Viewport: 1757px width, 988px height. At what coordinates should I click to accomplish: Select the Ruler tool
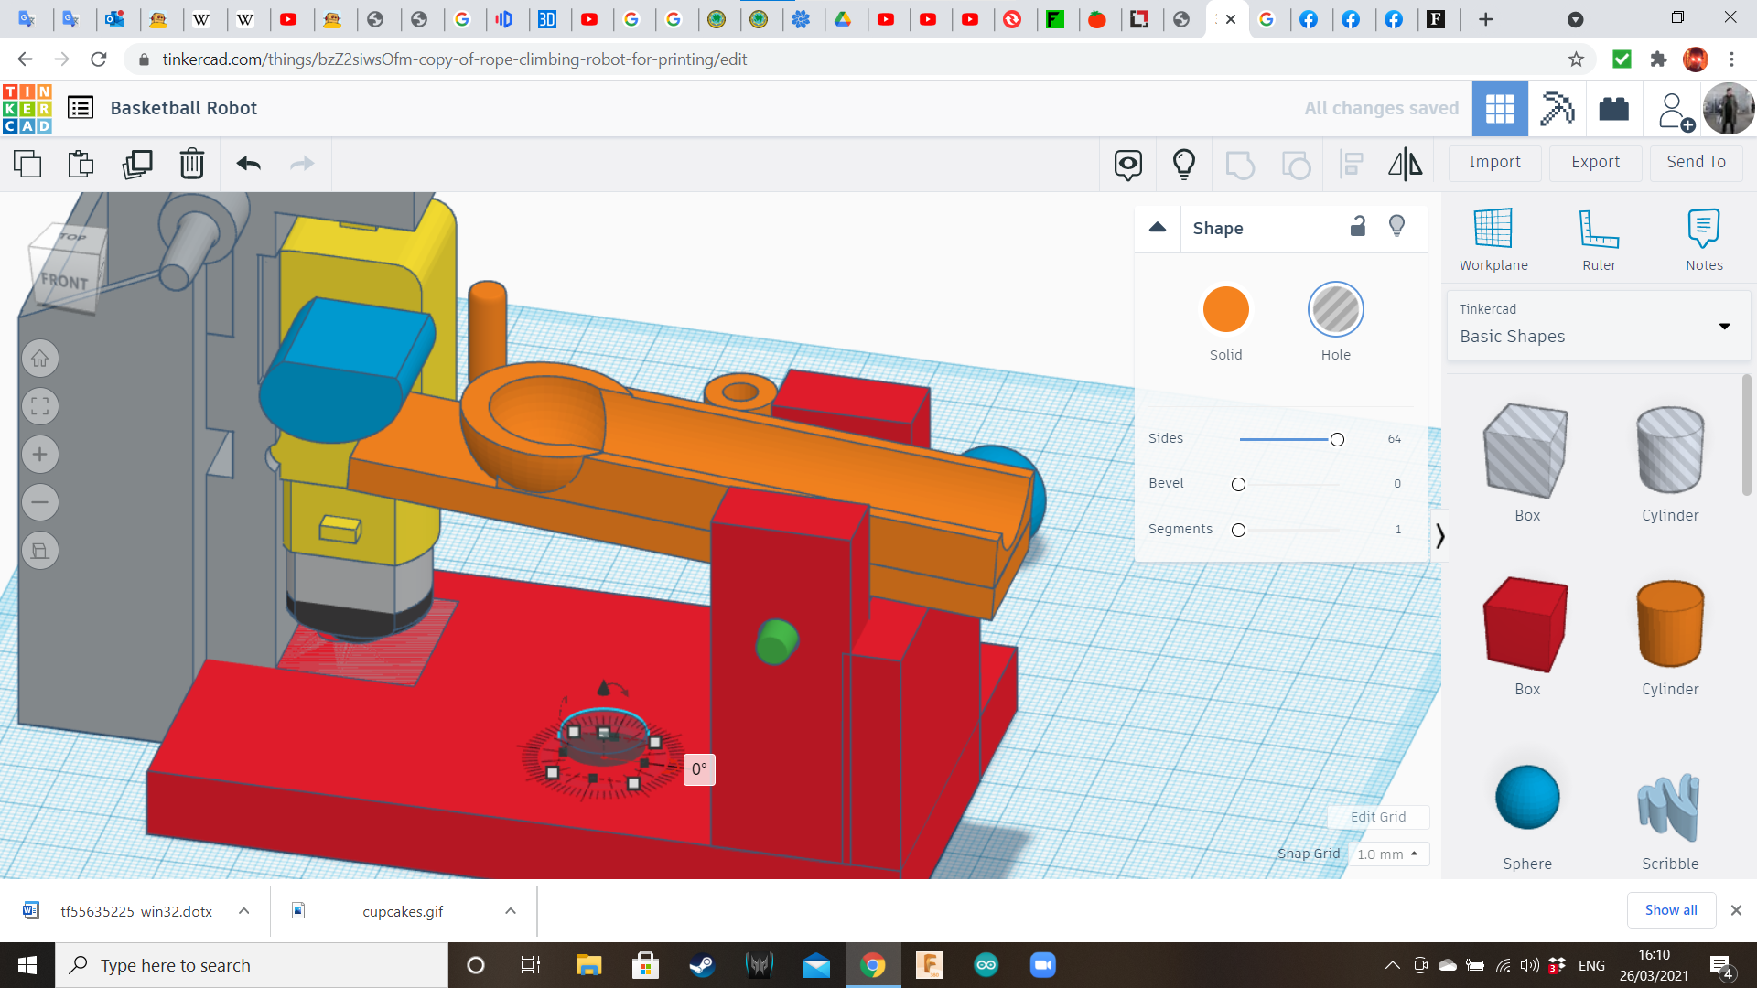click(x=1599, y=238)
